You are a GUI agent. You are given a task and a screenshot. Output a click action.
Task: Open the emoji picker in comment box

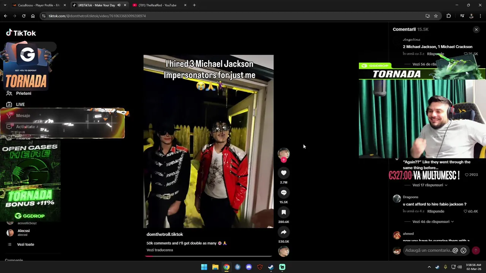[x=463, y=250]
